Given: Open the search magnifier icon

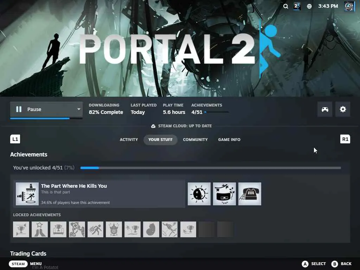Looking at the screenshot, I should [x=285, y=6].
